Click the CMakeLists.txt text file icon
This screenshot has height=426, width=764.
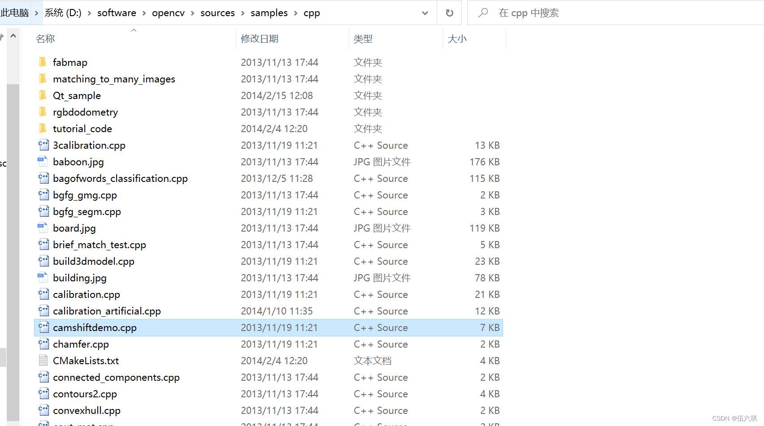tap(43, 360)
